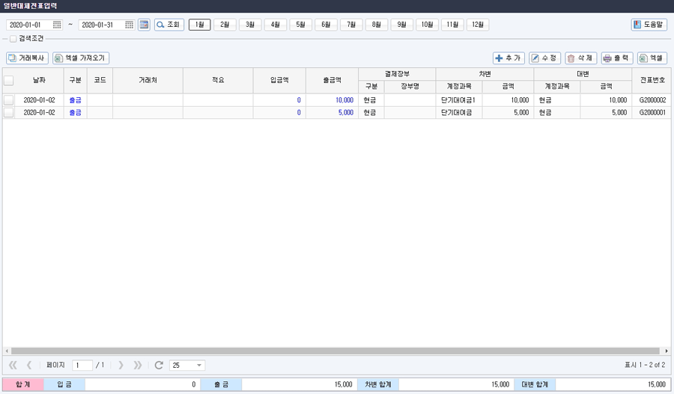This screenshot has width=674, height=394.
Task: Select the 3월 month tab
Action: (x=250, y=25)
